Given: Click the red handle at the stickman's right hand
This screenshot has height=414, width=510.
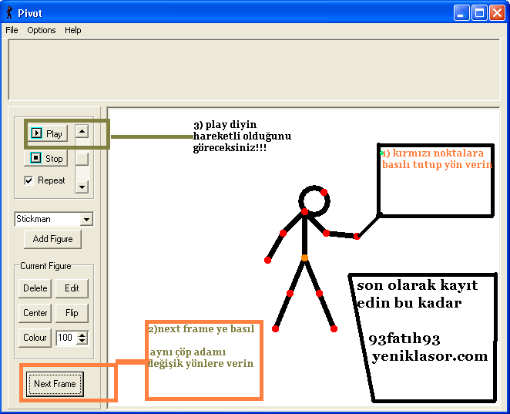Looking at the screenshot, I should pos(357,236).
